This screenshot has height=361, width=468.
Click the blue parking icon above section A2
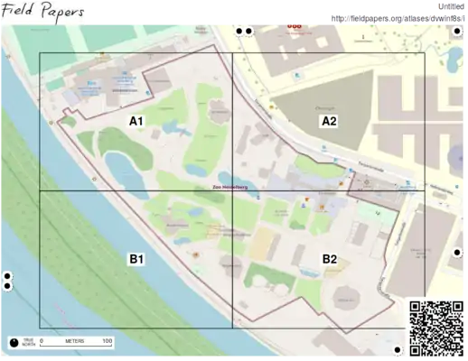(297, 75)
